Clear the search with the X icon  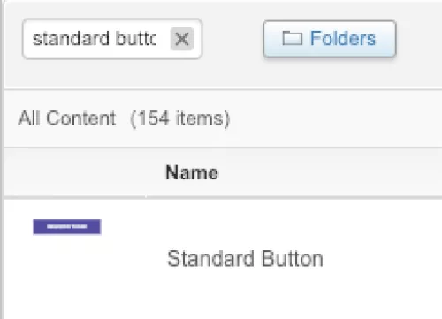point(182,39)
